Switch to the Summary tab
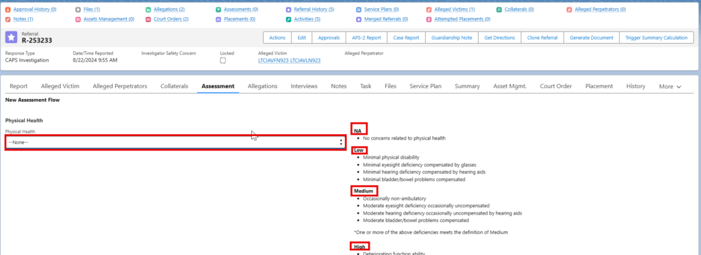 (x=467, y=86)
